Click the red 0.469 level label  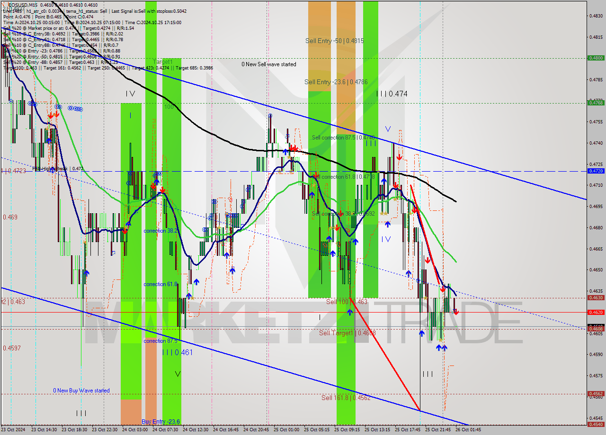[10, 217]
